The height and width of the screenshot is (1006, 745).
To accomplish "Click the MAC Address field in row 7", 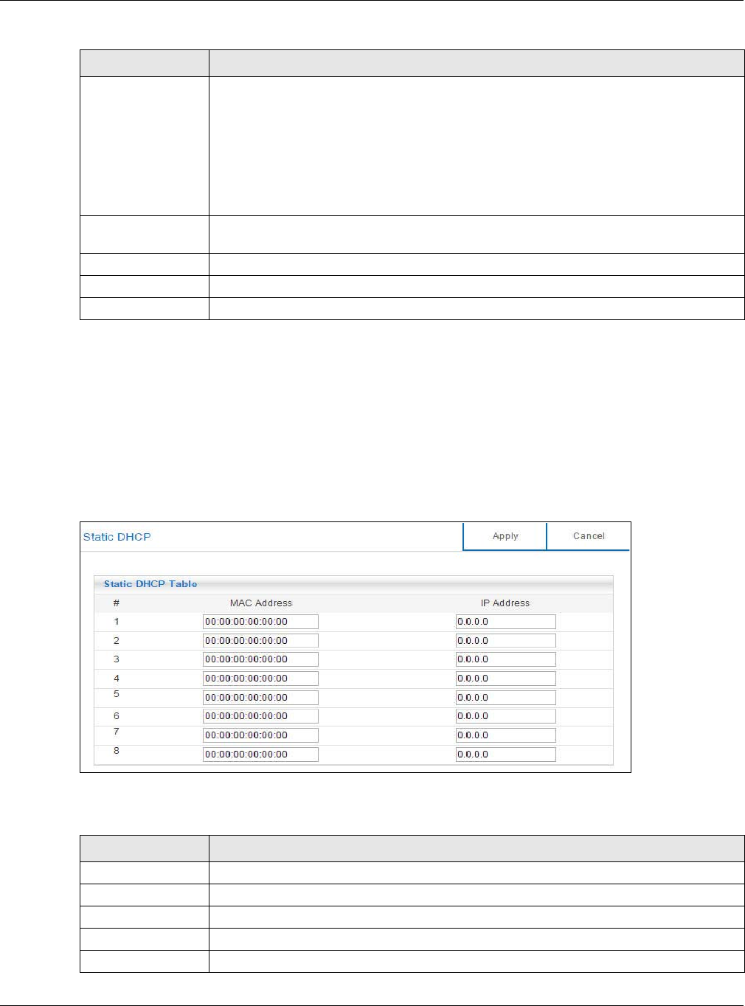I will pyautogui.click(x=260, y=735).
